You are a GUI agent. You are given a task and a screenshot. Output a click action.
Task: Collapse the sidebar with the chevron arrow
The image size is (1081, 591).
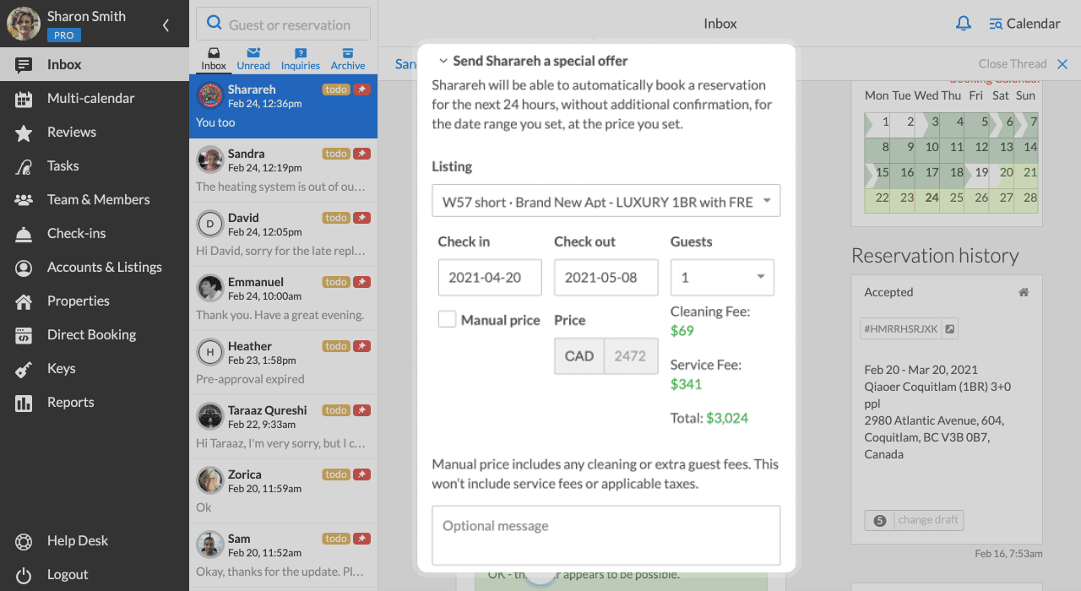166,25
